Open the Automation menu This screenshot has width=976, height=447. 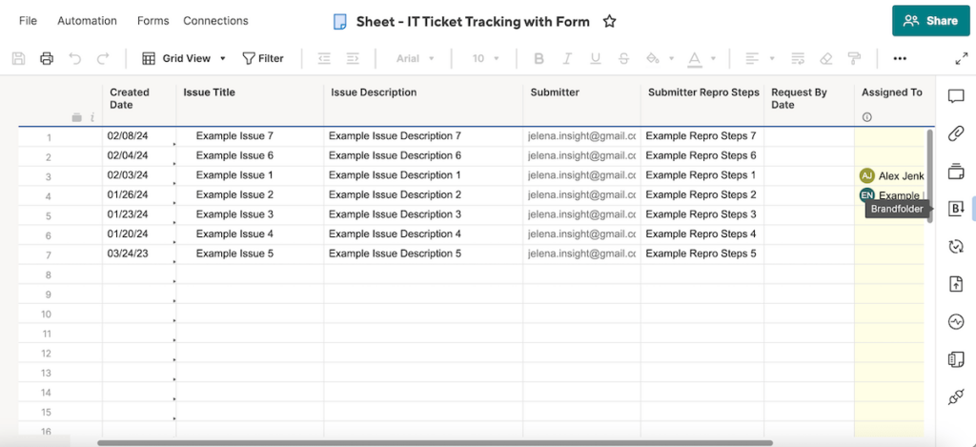point(87,21)
